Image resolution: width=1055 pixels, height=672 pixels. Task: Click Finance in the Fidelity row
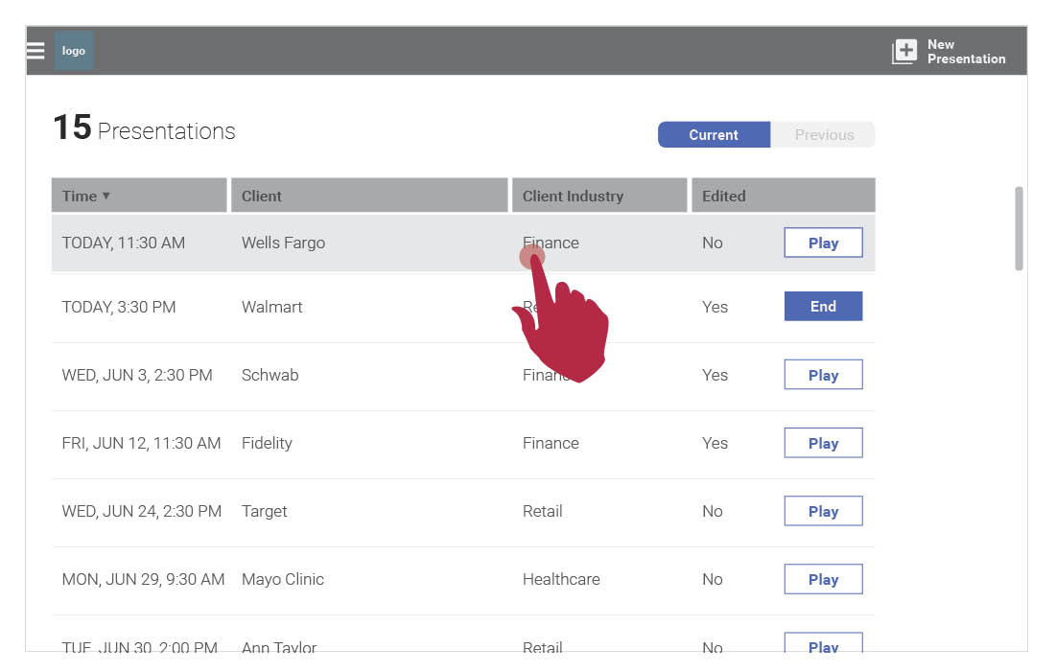click(551, 443)
